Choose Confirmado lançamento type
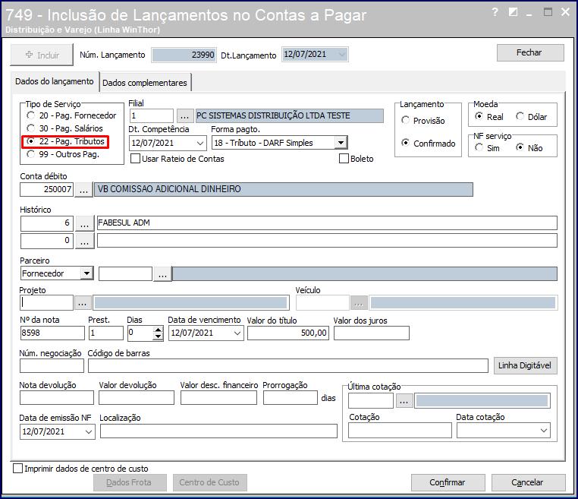Image resolution: width=578 pixels, height=499 pixels. coord(429,144)
